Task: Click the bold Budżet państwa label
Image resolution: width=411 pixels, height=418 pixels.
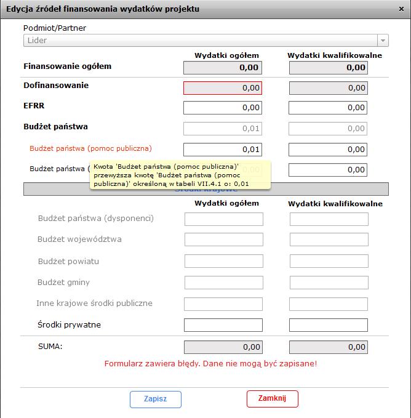Action: click(55, 127)
